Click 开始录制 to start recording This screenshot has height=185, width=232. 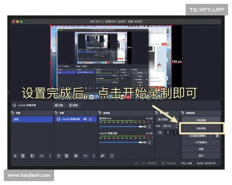click(x=201, y=128)
